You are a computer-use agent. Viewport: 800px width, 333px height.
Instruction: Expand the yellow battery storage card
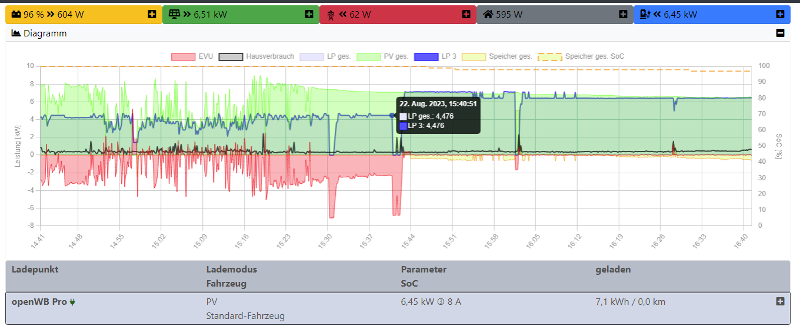pyautogui.click(x=152, y=14)
